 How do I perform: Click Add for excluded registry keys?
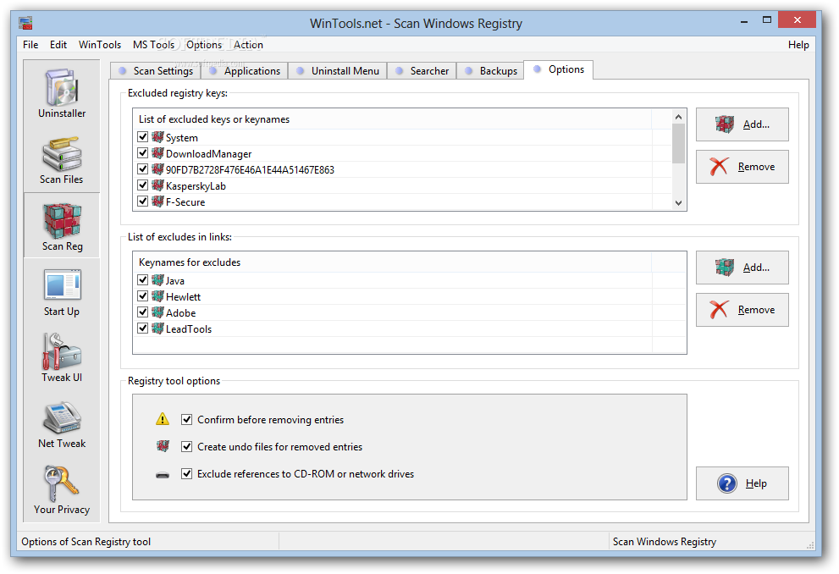click(x=742, y=124)
